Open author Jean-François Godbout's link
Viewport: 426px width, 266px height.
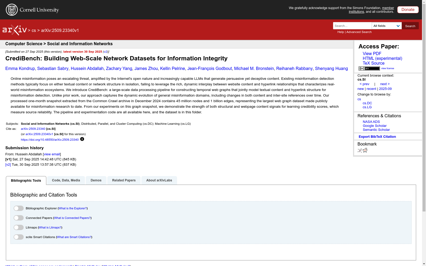pos(210,69)
